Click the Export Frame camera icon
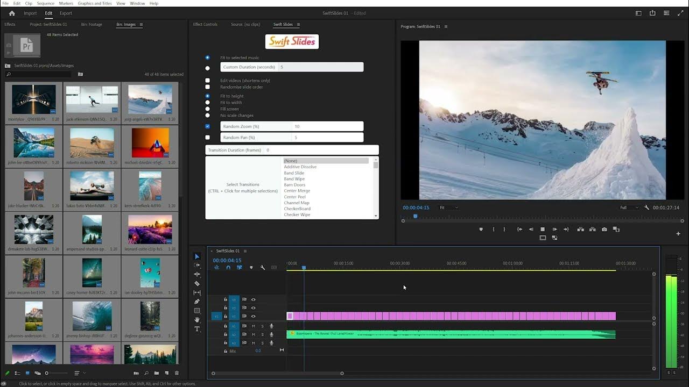This screenshot has height=387, width=689. (x=603, y=228)
